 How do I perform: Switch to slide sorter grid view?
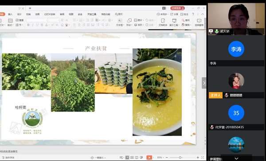tap(132, 157)
